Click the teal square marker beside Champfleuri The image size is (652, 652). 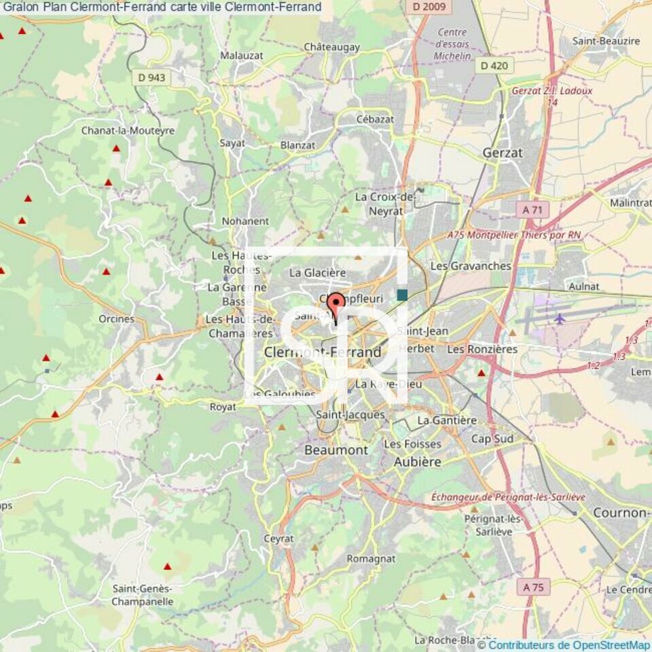tap(402, 295)
